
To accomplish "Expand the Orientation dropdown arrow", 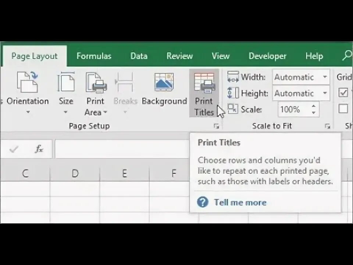I will [28, 112].
